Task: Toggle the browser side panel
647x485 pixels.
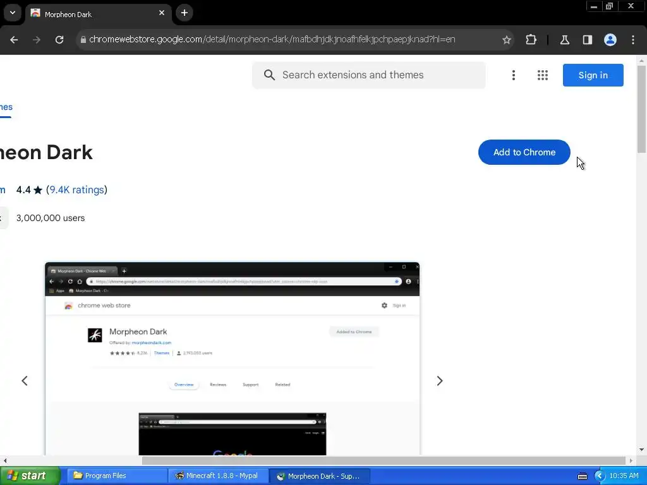Action: click(x=588, y=40)
